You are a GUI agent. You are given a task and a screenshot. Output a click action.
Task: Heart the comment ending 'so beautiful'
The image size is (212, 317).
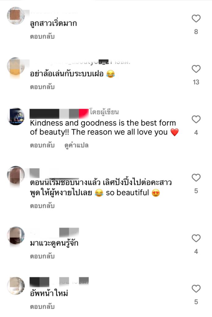point(196,178)
